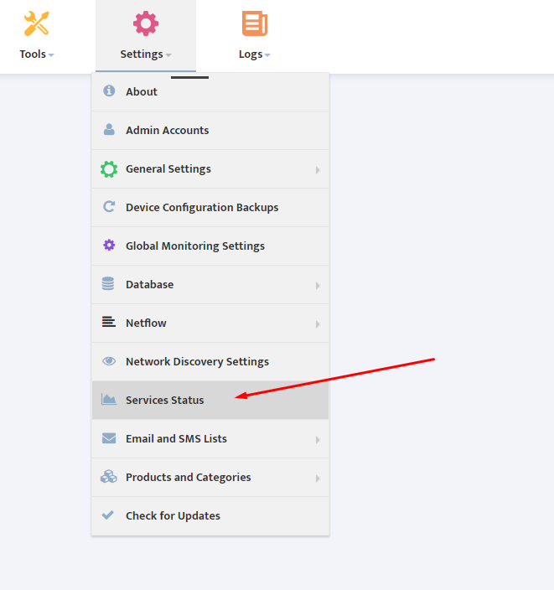554x590 pixels.
Task: Click the Email and SMS Lists label
Action: pyautogui.click(x=176, y=439)
